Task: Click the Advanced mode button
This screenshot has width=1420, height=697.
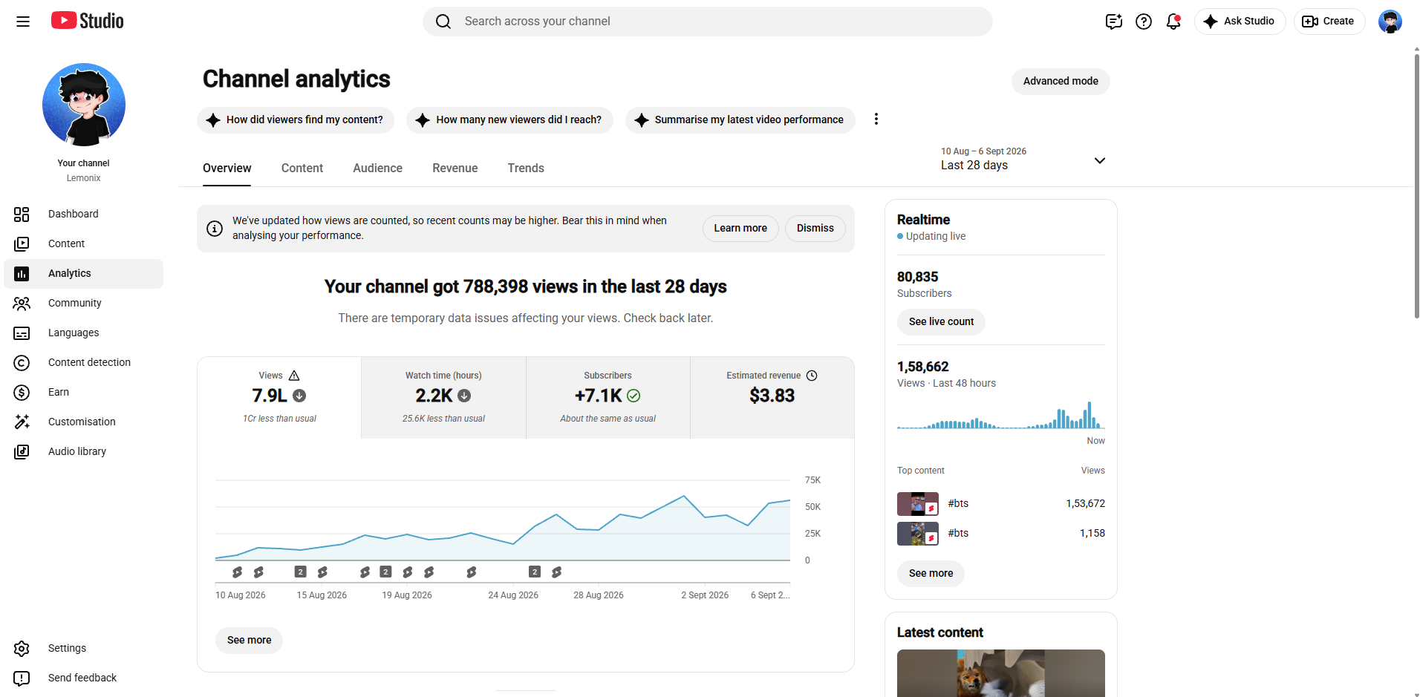Action: click(1061, 82)
